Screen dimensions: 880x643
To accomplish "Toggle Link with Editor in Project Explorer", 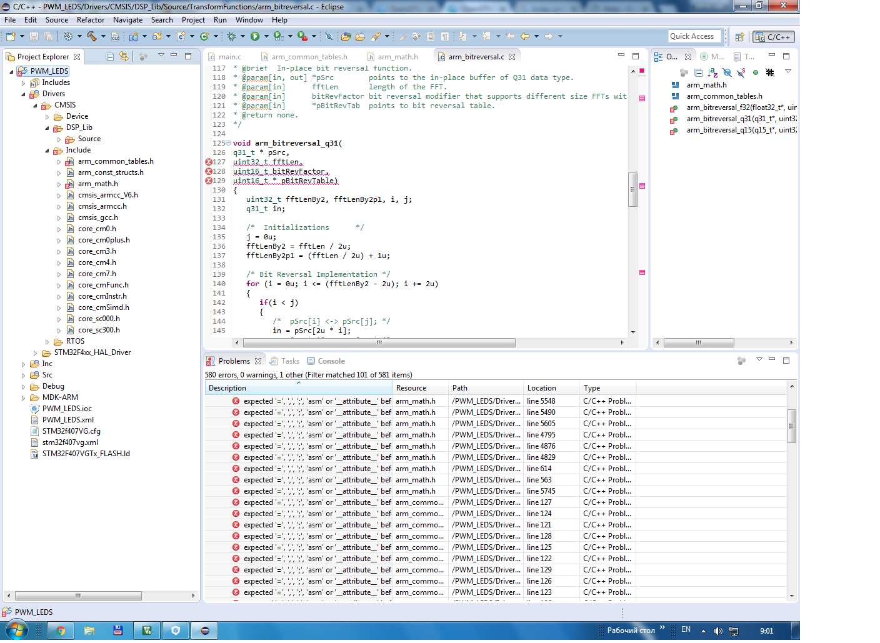I will (x=124, y=57).
